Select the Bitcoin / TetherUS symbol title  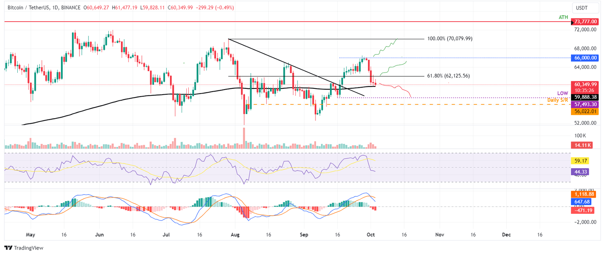tap(31, 7)
